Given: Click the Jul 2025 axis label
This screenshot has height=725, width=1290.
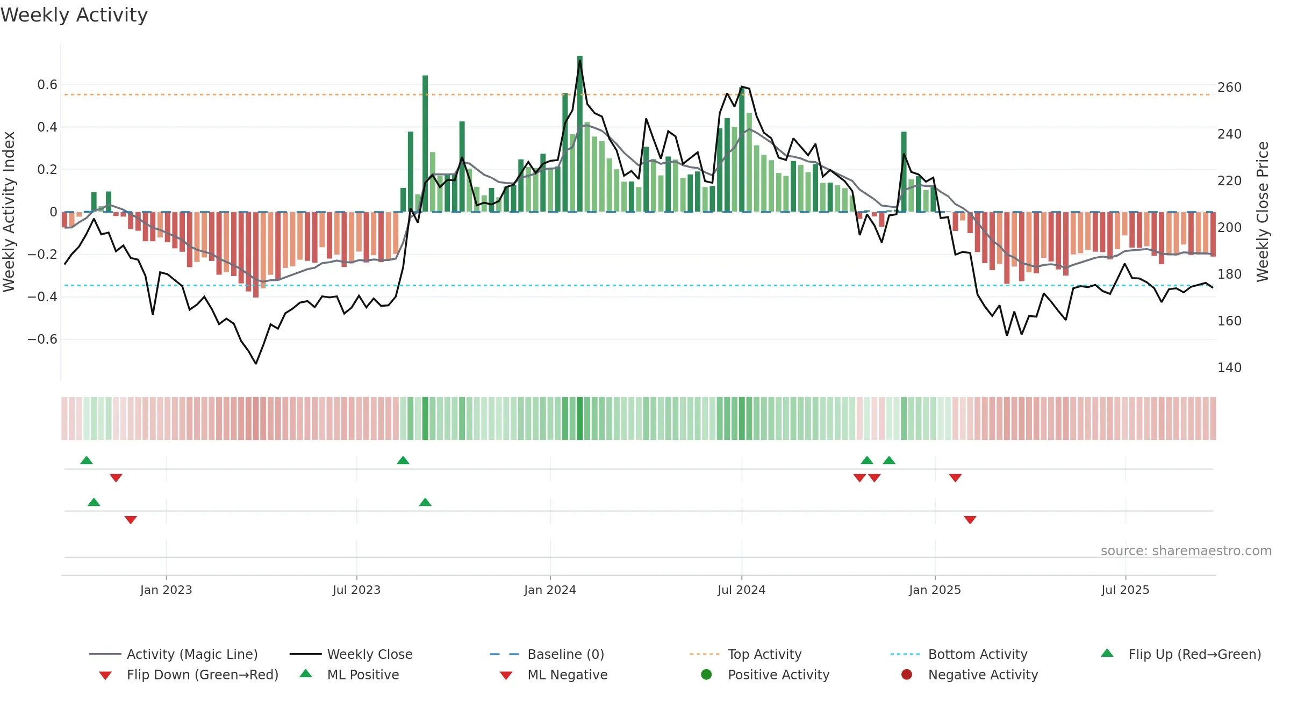Looking at the screenshot, I should (1125, 590).
